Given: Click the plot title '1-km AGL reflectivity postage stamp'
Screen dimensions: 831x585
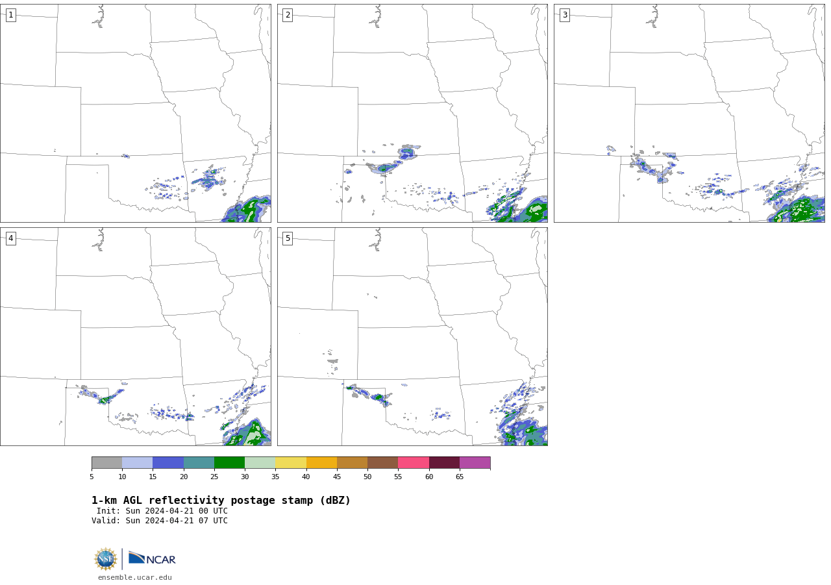Looking at the screenshot, I should pyautogui.click(x=221, y=501).
